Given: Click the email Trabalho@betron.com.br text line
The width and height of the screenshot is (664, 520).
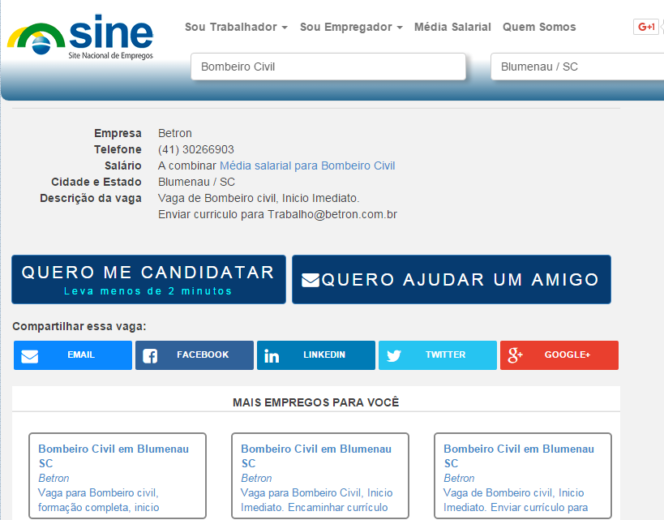Looking at the screenshot, I should pyautogui.click(x=277, y=214).
